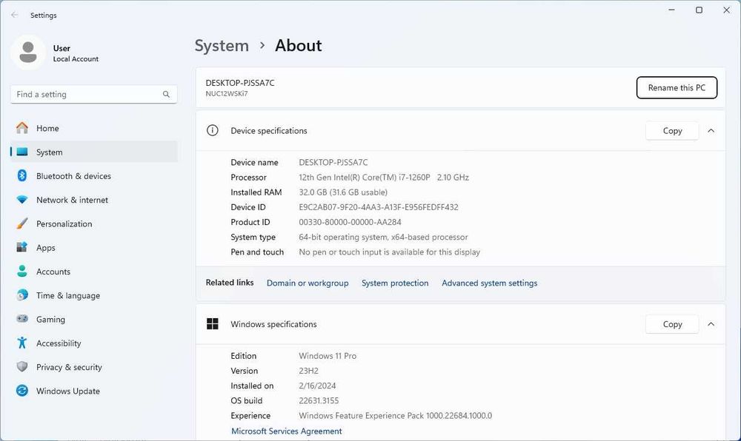741x441 pixels.
Task: Click model text NUC12WSKi7
Action: tap(226, 93)
